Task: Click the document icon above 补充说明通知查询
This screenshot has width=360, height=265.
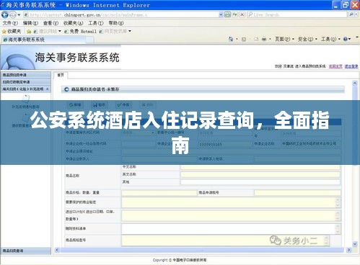Action: point(26,98)
